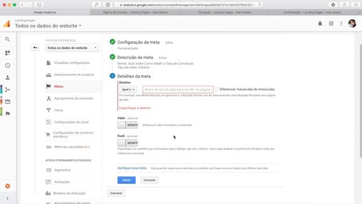Click the 'Detalhes da meta' step heading
The height and width of the screenshot is (204, 362).
pos(134,76)
